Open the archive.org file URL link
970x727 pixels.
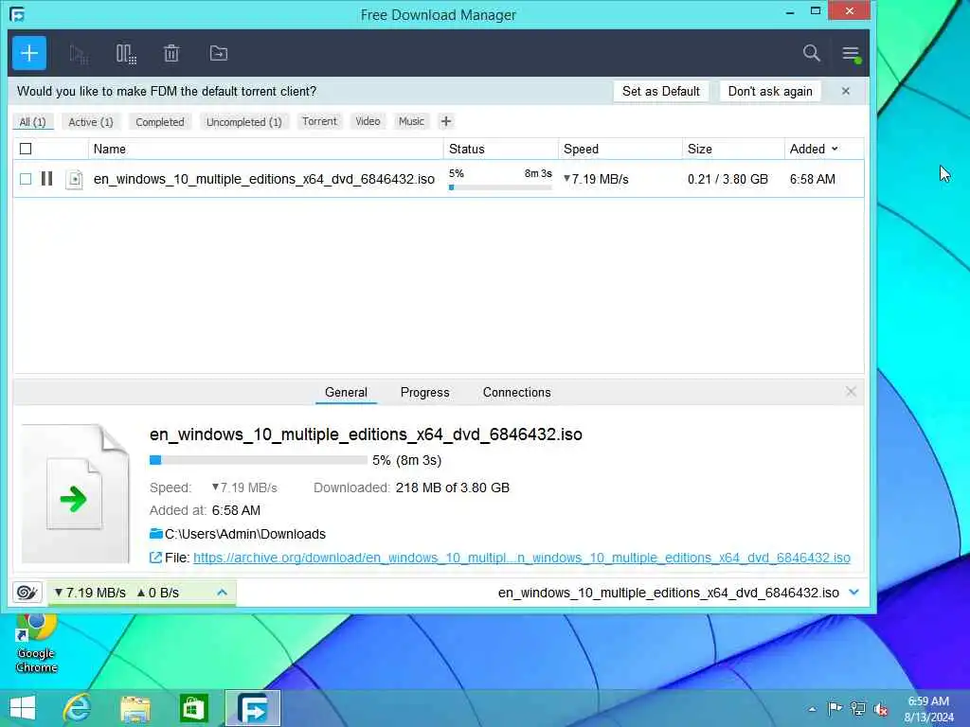522,558
